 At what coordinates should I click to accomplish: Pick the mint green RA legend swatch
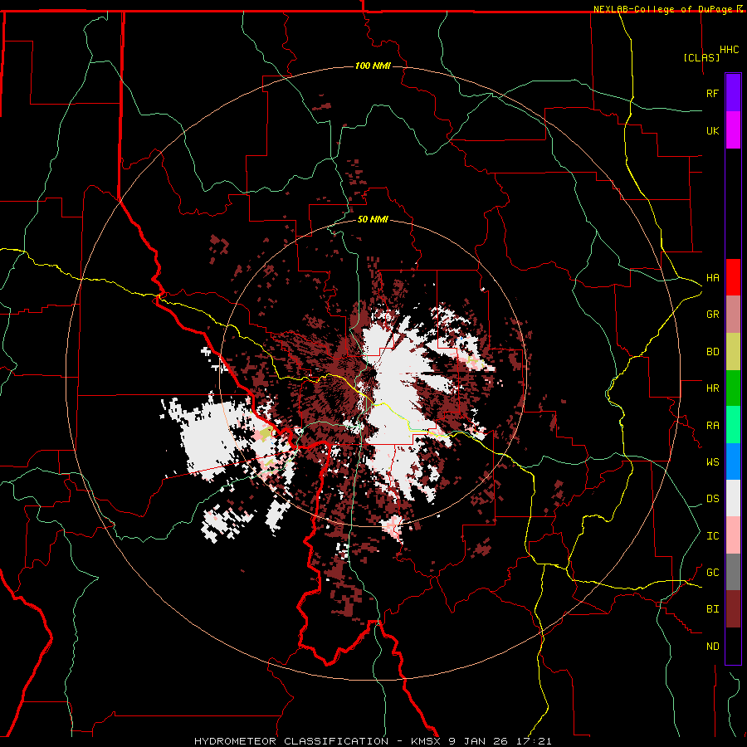point(733,425)
